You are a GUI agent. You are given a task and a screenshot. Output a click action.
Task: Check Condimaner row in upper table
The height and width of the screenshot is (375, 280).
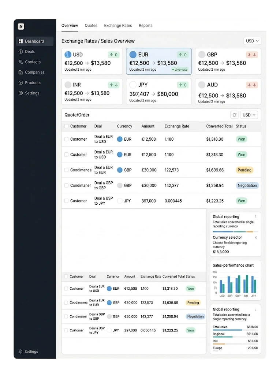click(x=67, y=185)
